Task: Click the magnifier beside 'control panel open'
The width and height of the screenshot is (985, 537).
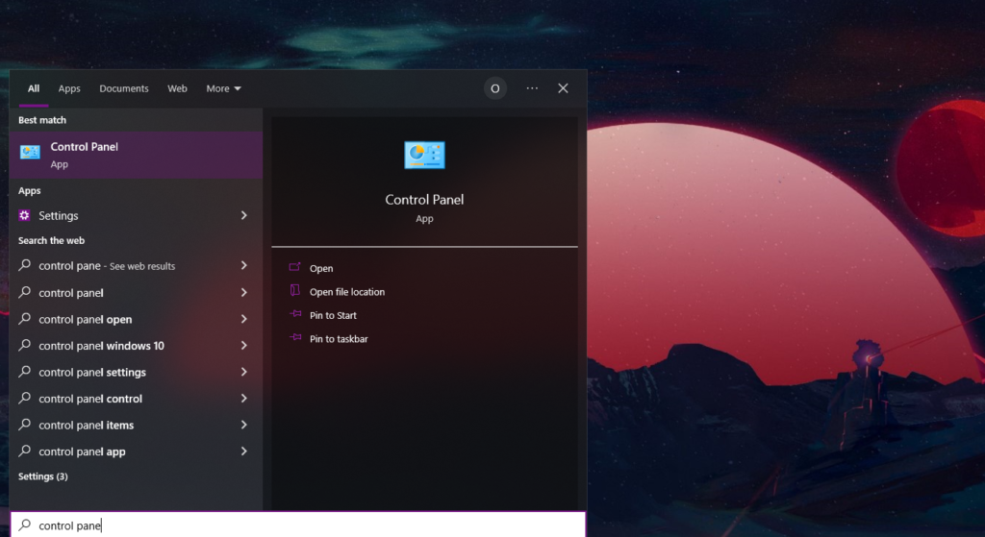Action: coord(24,319)
